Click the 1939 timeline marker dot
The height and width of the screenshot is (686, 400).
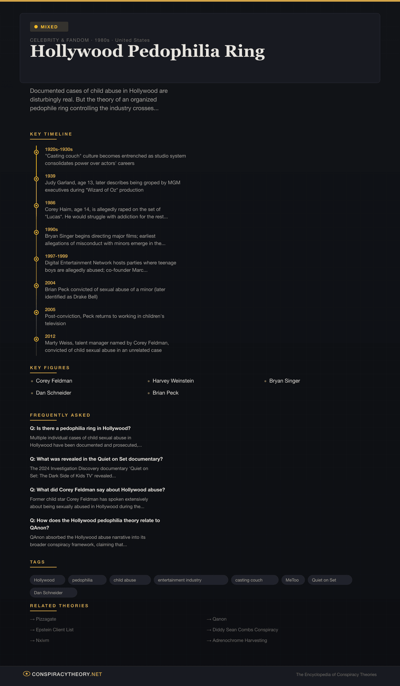pyautogui.click(x=36, y=179)
